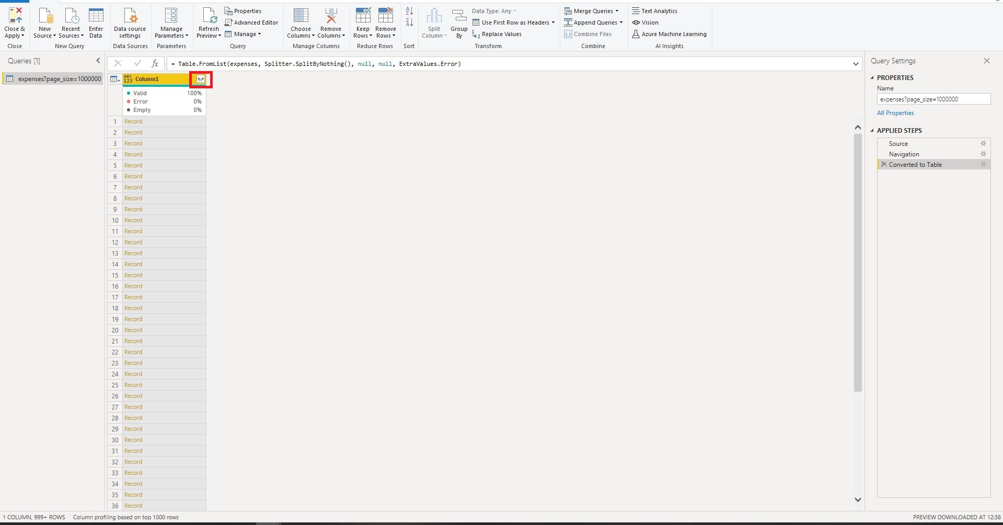Click the Group By icon

459,15
